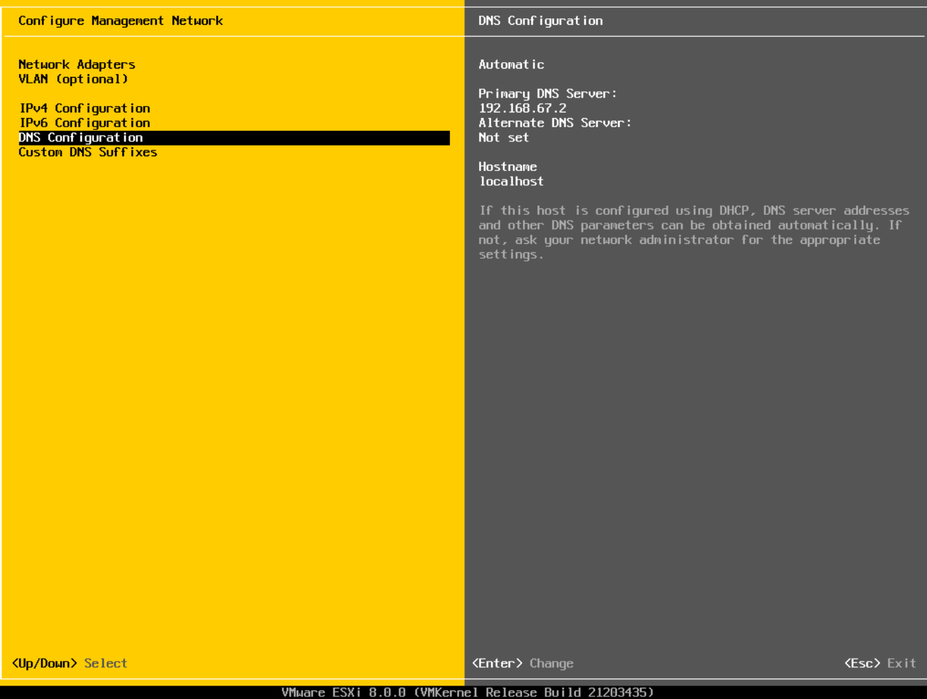Click the <Esc> Exit hint
The image size is (927, 699).
[x=880, y=664]
